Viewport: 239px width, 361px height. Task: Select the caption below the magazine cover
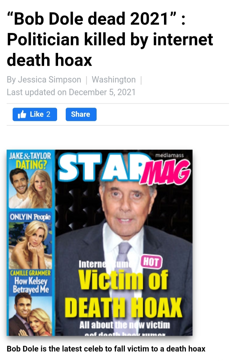click(106, 349)
